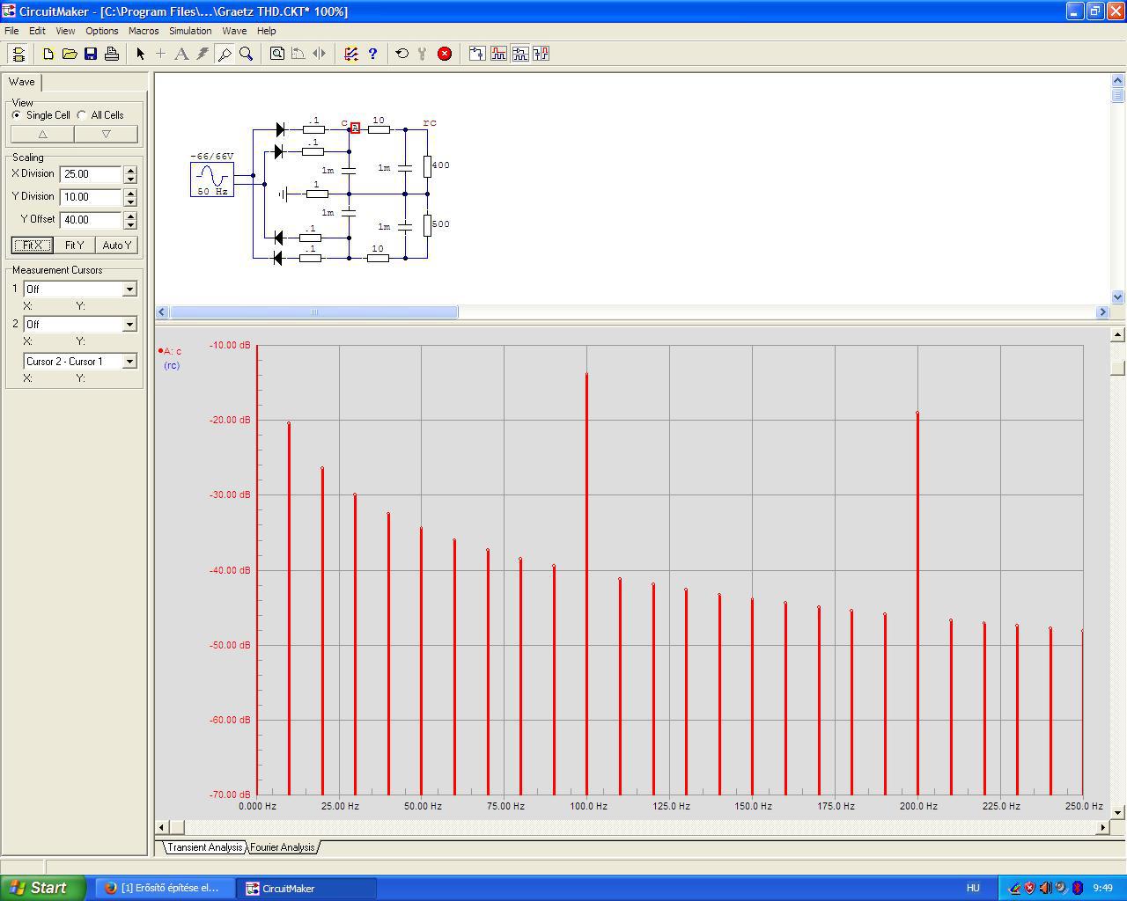Select the Arrow pointer tool

point(140,54)
